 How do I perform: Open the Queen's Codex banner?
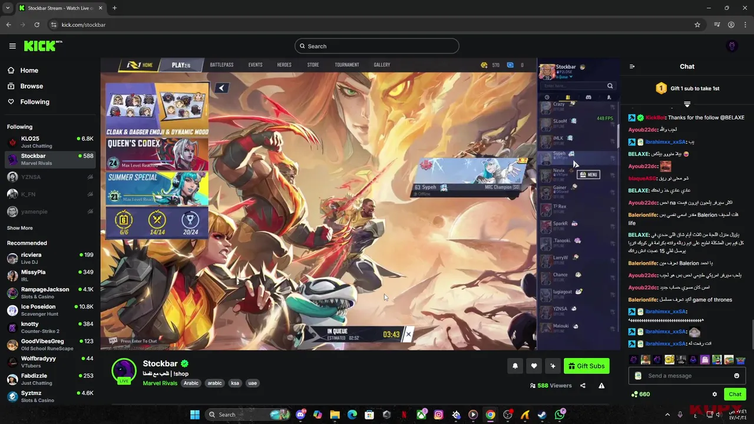point(157,154)
